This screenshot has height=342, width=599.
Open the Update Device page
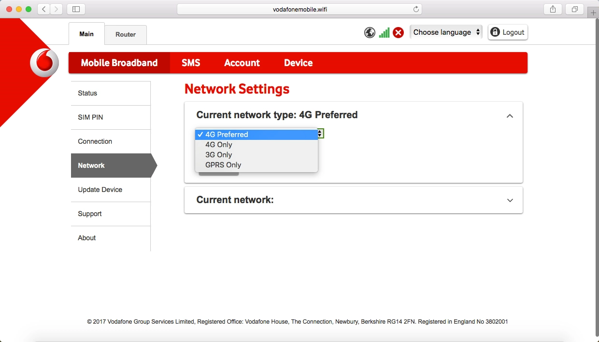pos(100,190)
